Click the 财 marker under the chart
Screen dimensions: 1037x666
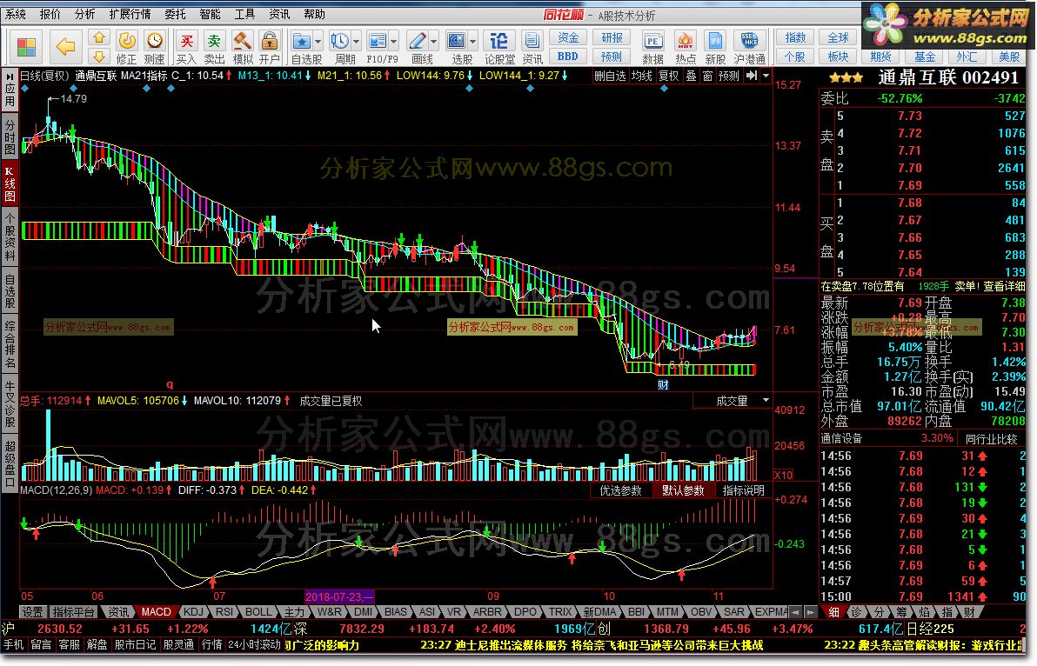[663, 384]
